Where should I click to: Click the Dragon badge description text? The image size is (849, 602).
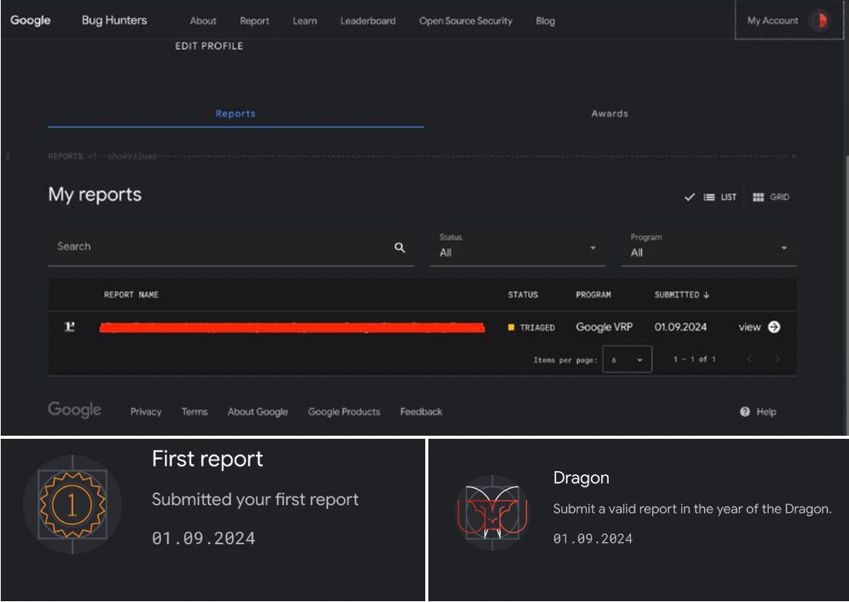click(x=692, y=509)
